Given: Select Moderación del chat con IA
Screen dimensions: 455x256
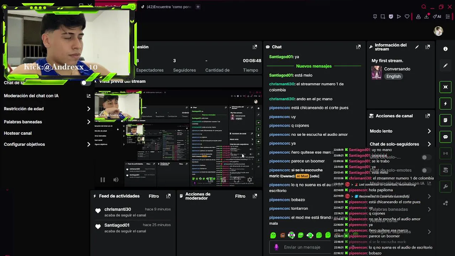Looking at the screenshot, I should 31,96.
